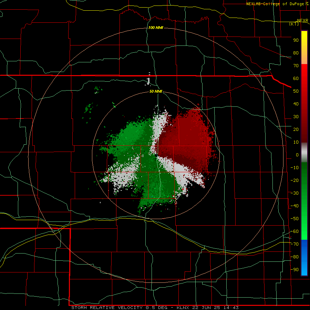Click the 20 value on the color scale

[x=296, y=129]
